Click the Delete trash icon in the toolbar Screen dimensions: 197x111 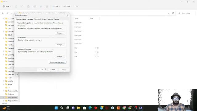47,6
